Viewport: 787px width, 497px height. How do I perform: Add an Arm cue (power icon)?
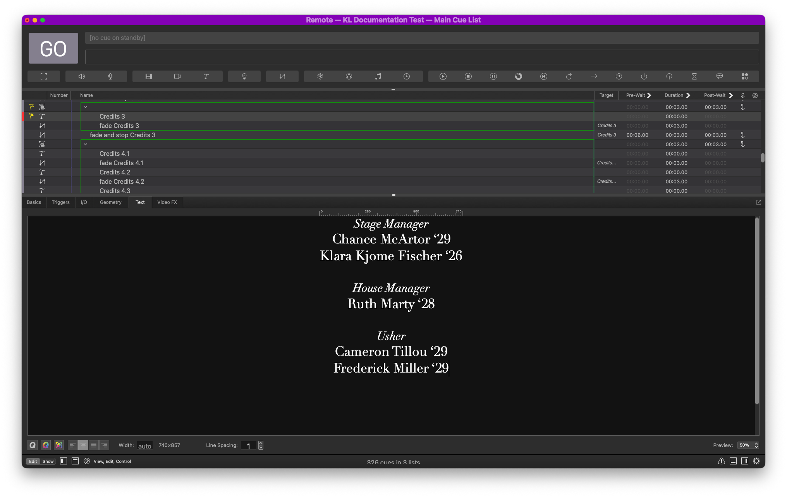(x=644, y=76)
